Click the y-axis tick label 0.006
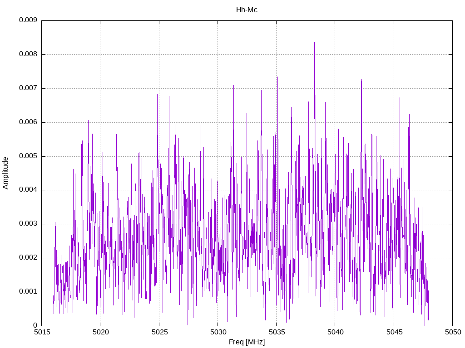This screenshot has height=348, width=465. coord(28,122)
